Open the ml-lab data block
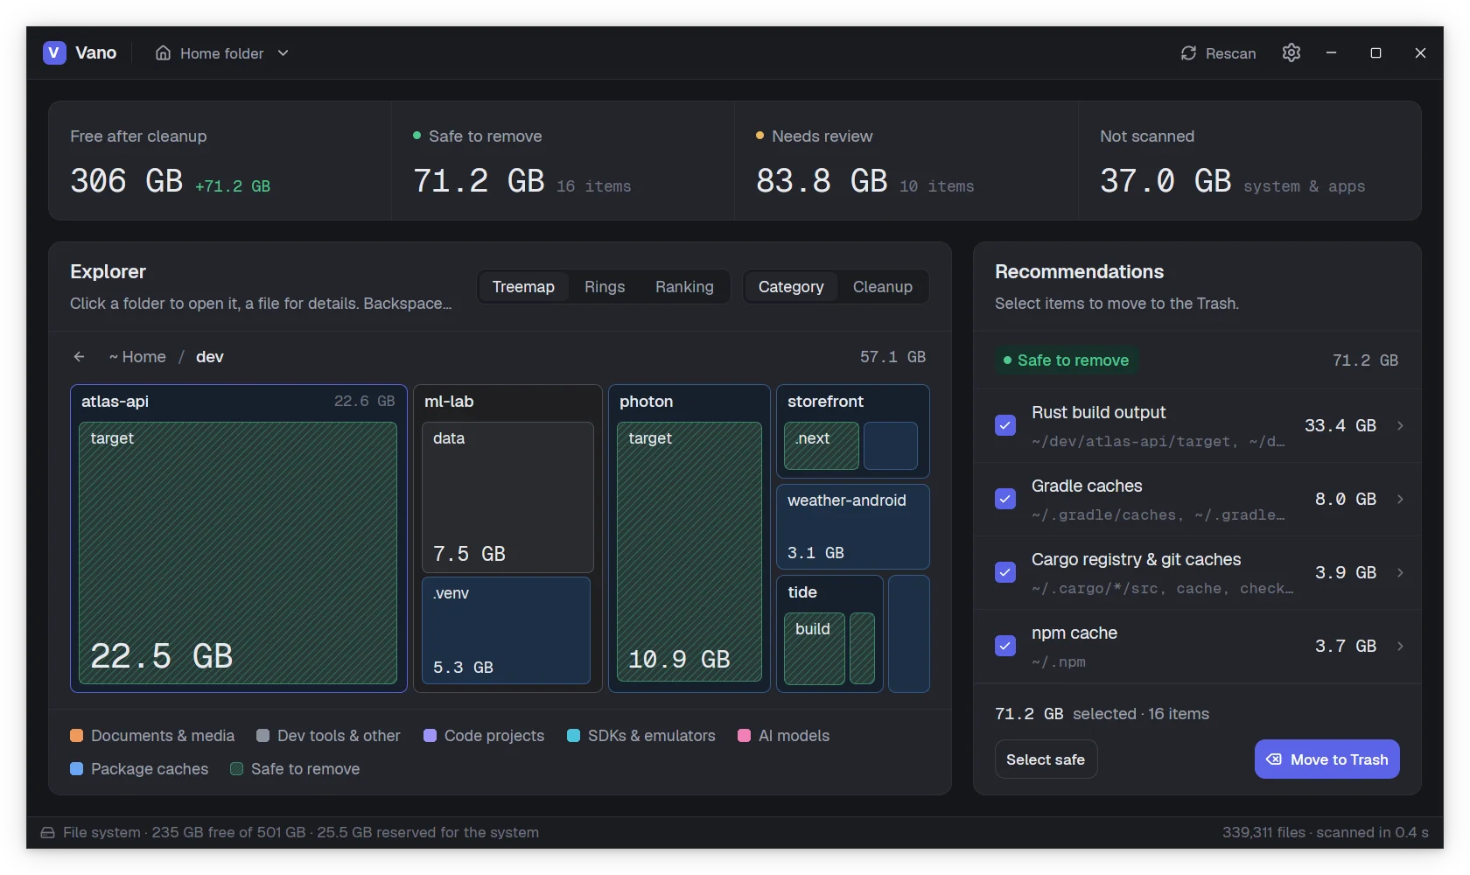The height and width of the screenshot is (875, 1470). (507, 497)
